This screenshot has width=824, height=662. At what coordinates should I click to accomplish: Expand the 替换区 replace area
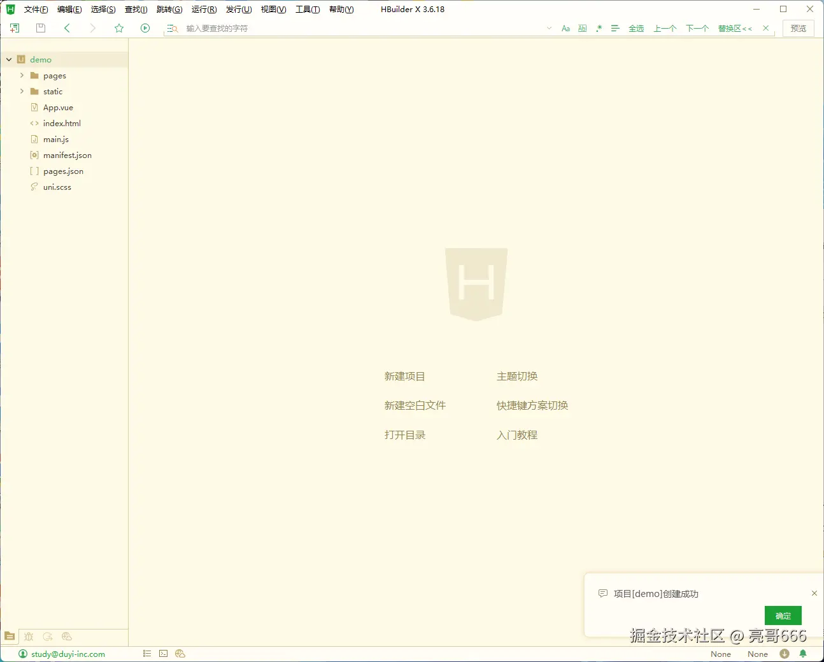coord(735,29)
